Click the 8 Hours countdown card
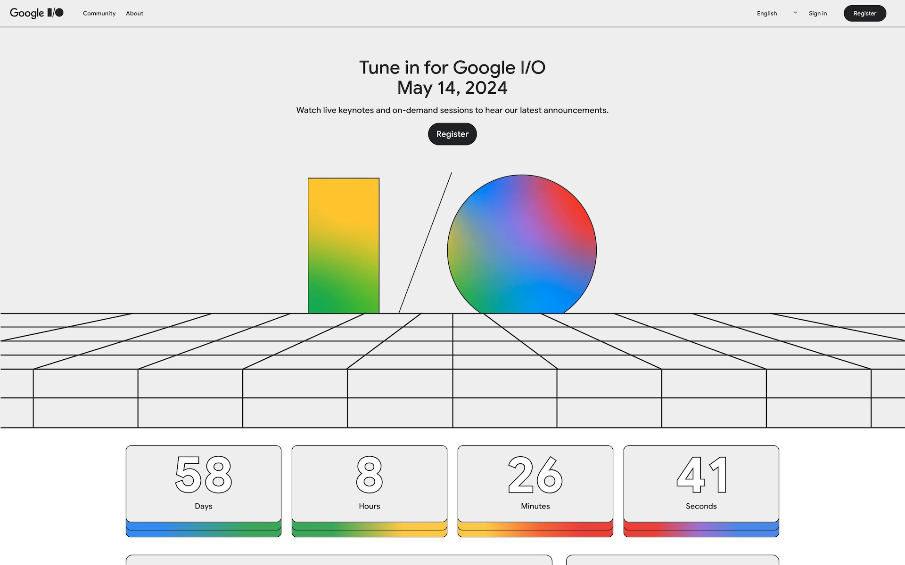 370,484
